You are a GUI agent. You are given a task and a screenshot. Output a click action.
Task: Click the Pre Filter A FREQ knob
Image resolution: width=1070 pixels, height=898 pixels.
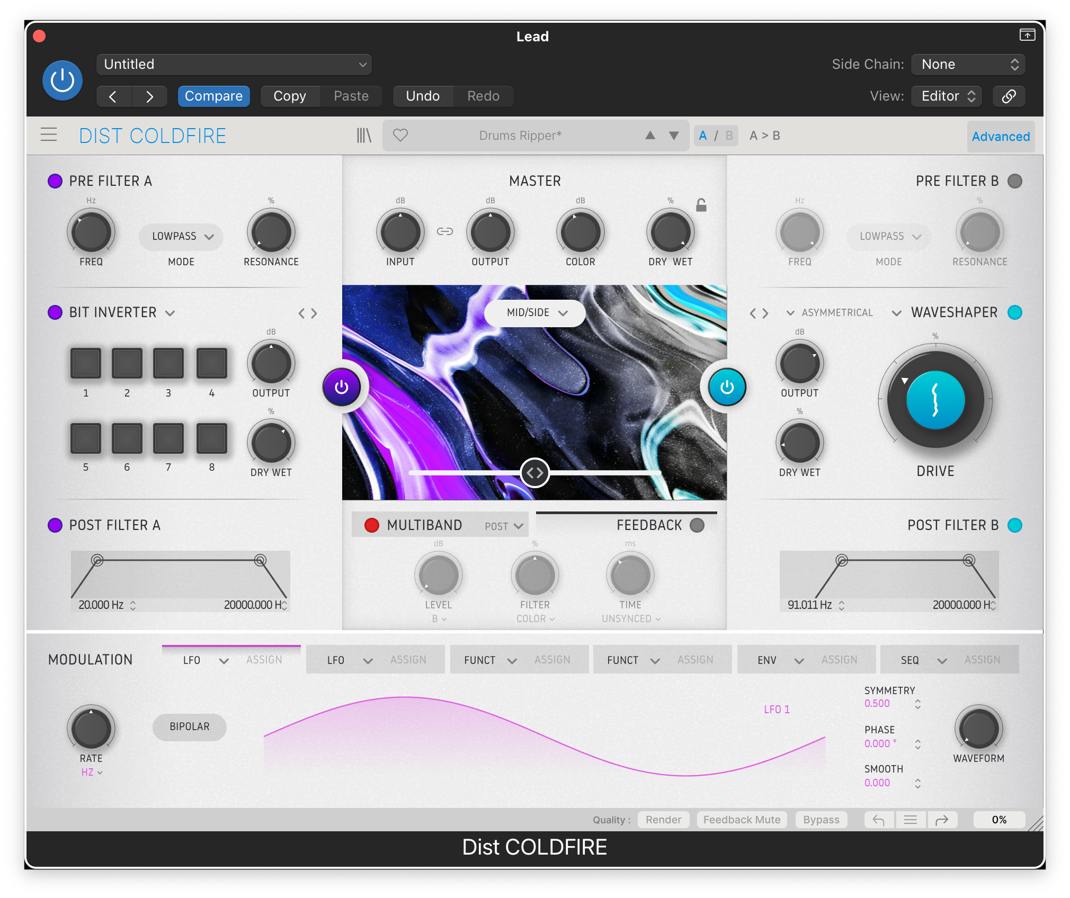[91, 231]
